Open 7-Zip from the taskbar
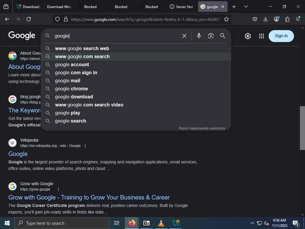305x229 pixels. [x=147, y=223]
